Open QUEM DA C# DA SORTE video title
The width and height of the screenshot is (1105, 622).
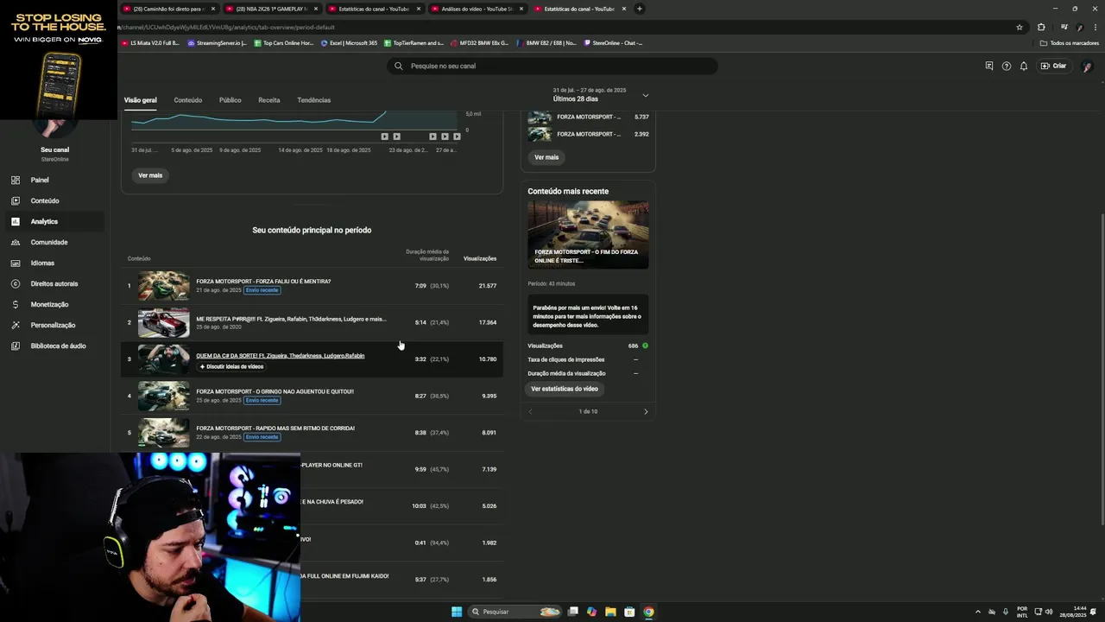tap(280, 355)
